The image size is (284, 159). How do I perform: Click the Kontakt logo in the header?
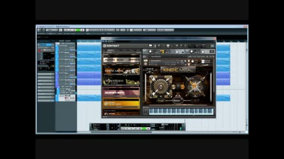[x=111, y=46]
